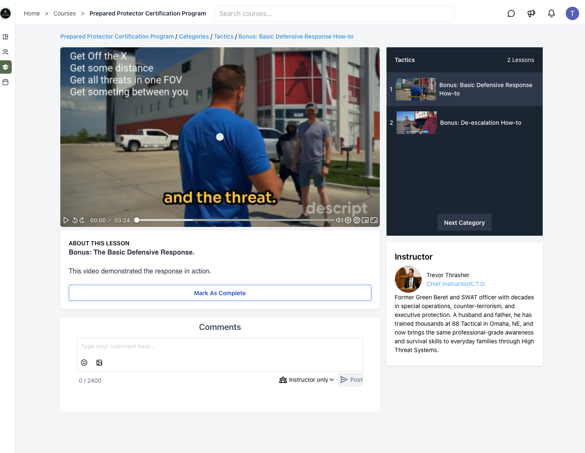Skip the video forward ten seconds
Viewport: 585px width, 453px height.
coord(82,220)
